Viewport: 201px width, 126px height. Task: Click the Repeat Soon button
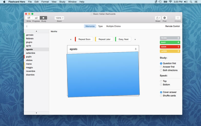[x=84, y=39]
